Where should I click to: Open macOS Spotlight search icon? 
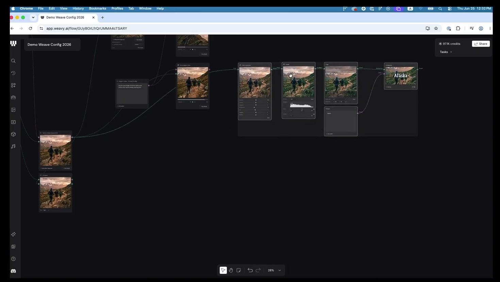pyautogui.click(x=440, y=8)
